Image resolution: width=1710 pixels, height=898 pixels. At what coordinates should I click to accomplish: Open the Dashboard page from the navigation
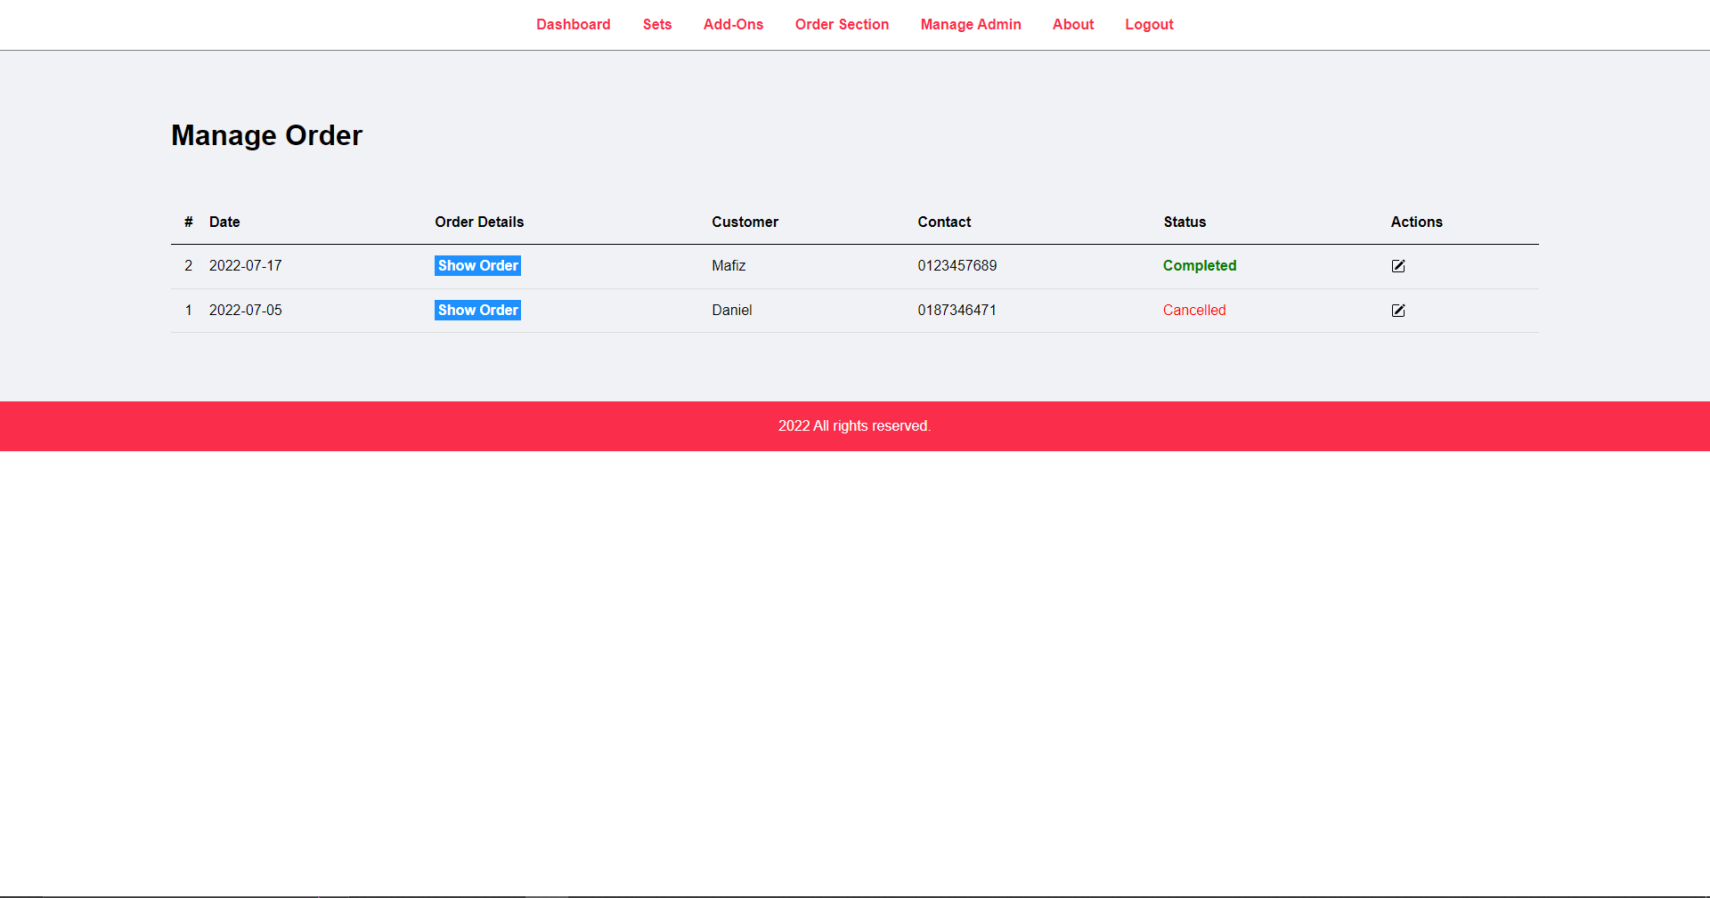(x=574, y=25)
